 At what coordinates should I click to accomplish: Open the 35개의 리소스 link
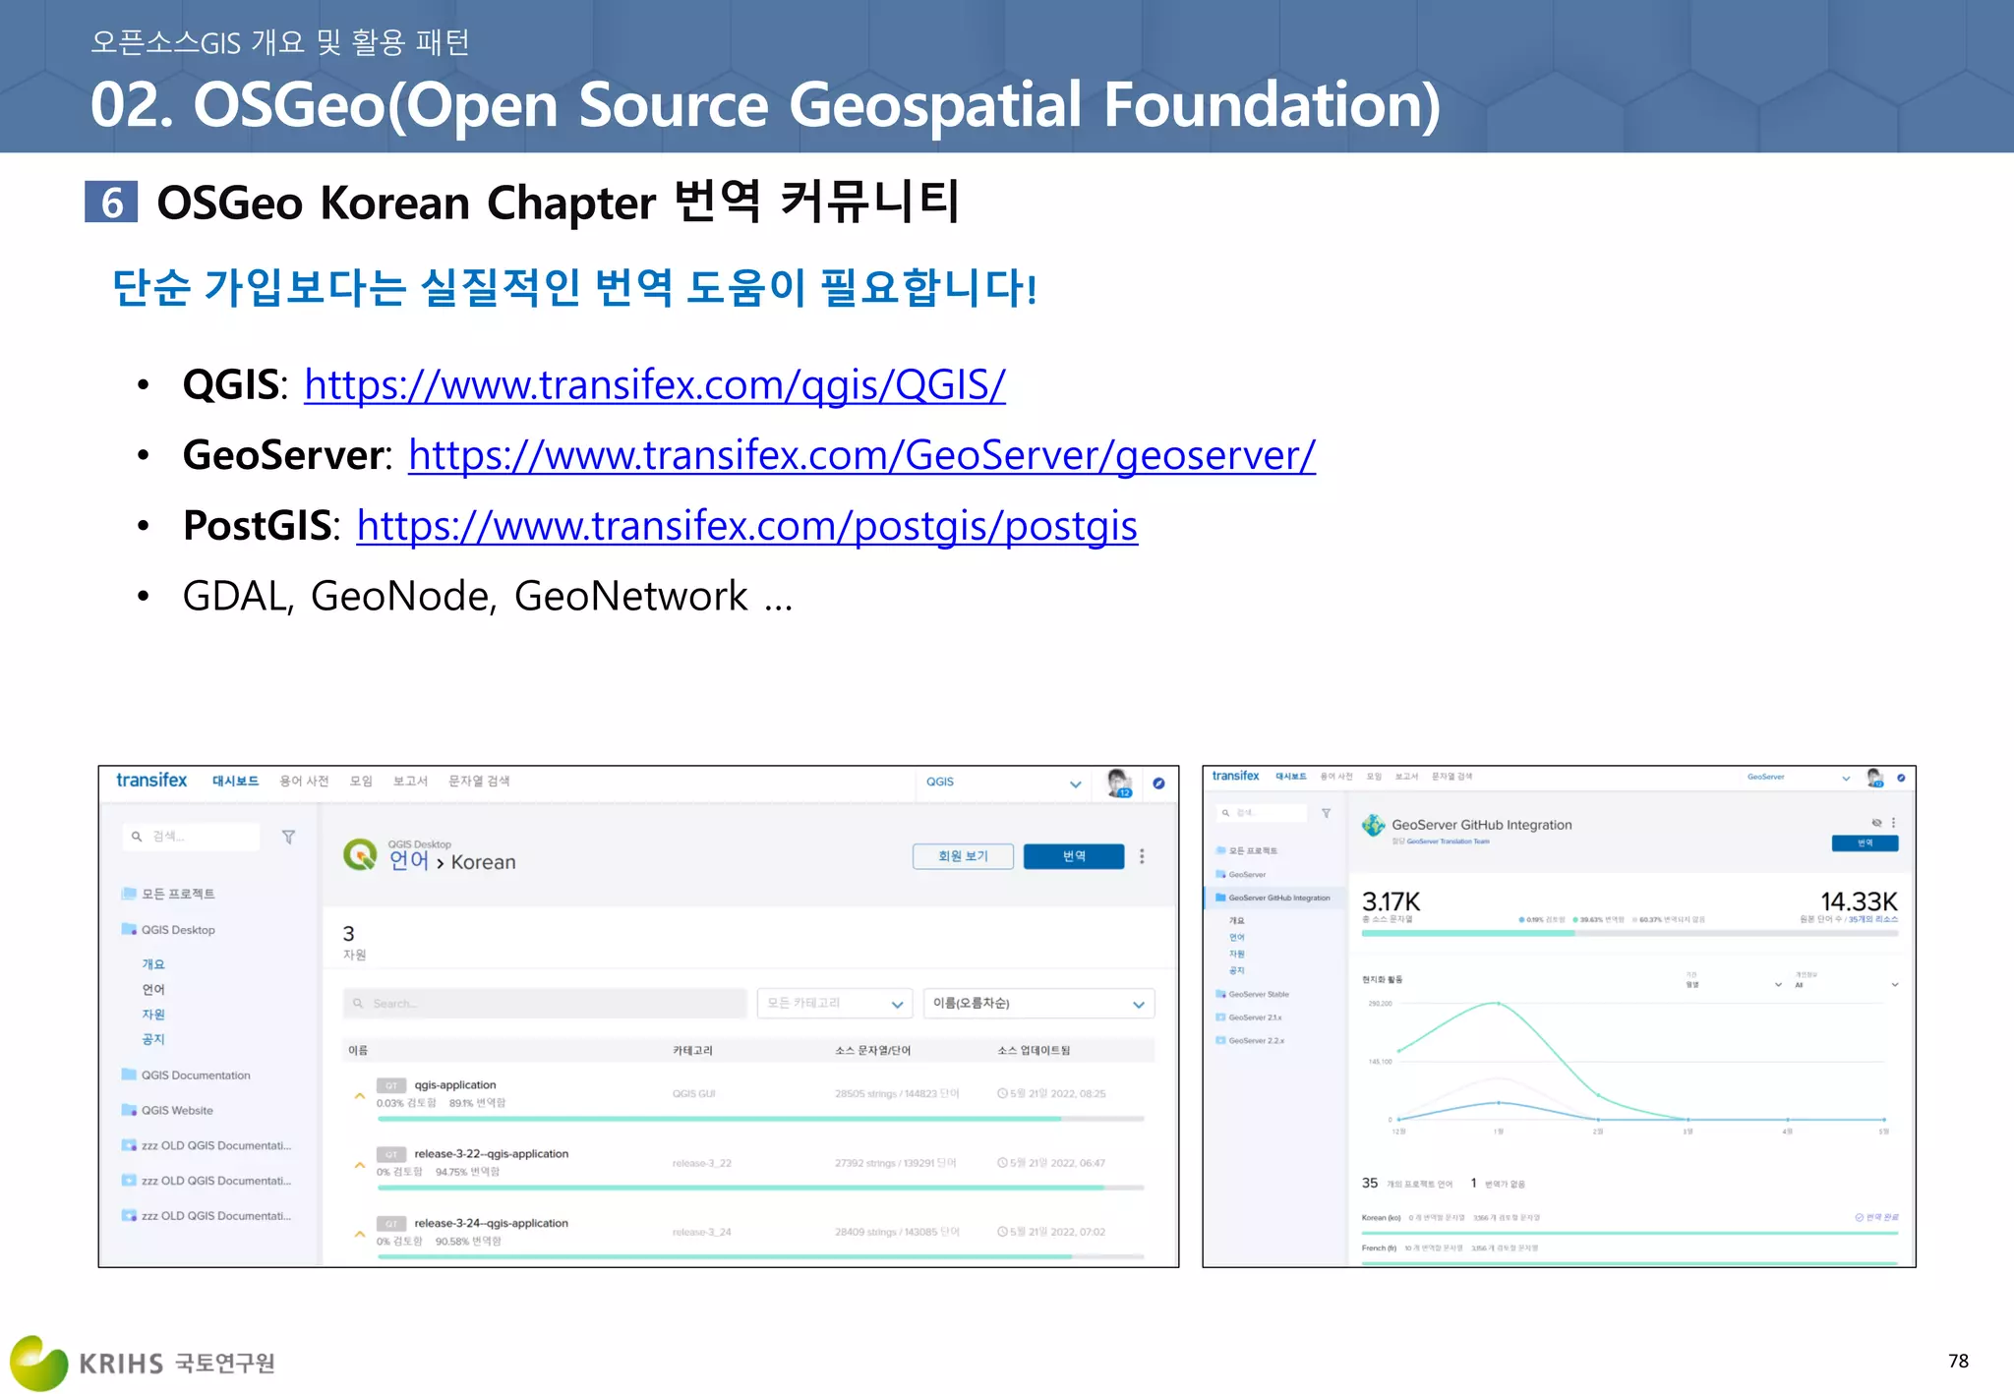1872,920
